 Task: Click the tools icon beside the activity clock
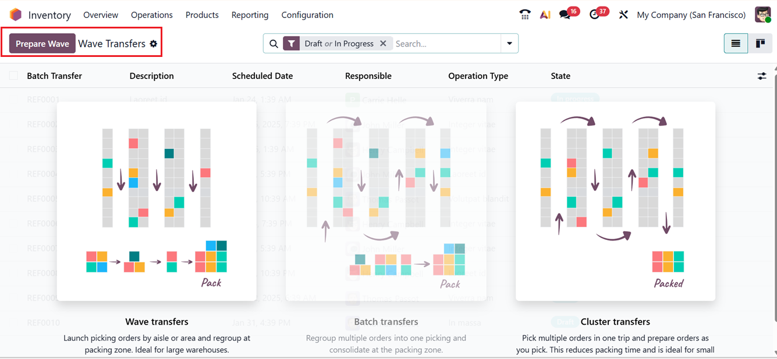tap(623, 15)
